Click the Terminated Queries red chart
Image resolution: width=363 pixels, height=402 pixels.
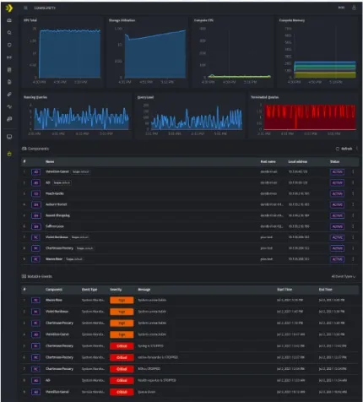tap(309, 117)
